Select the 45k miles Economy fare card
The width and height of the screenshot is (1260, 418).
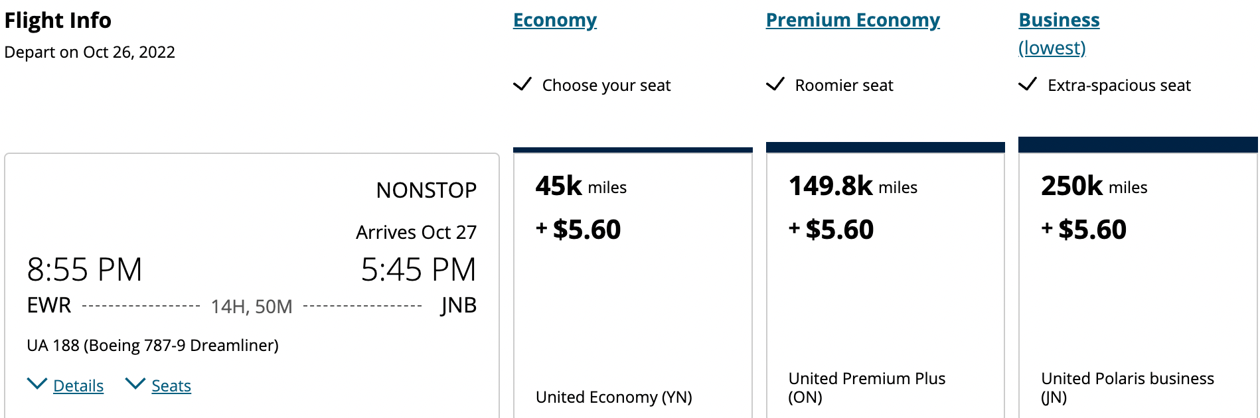(633, 279)
